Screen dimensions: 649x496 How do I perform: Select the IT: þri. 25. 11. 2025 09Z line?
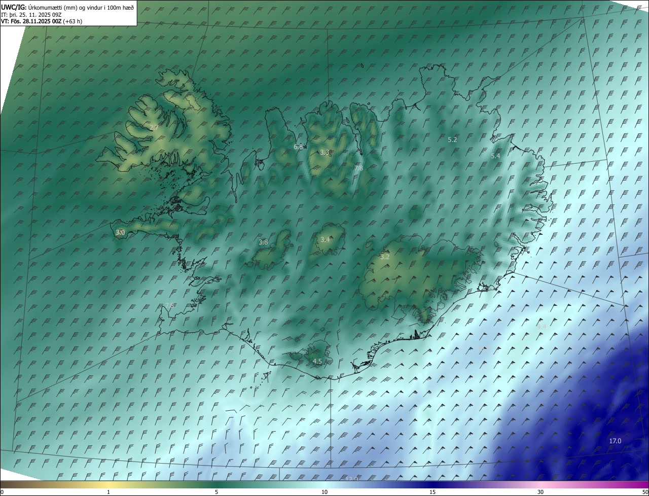click(31, 14)
